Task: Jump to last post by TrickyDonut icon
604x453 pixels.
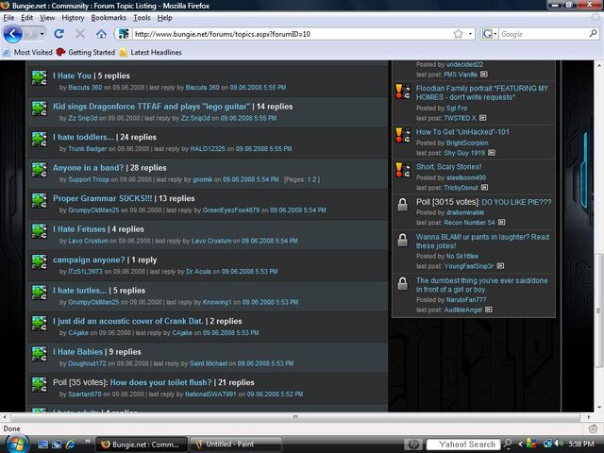Action: point(484,188)
